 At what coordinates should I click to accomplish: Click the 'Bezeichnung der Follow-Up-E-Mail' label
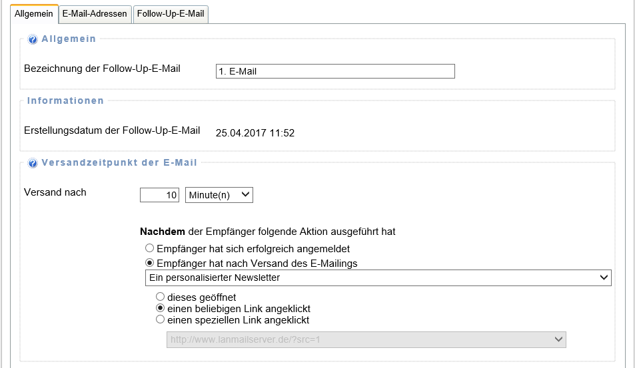coord(102,69)
